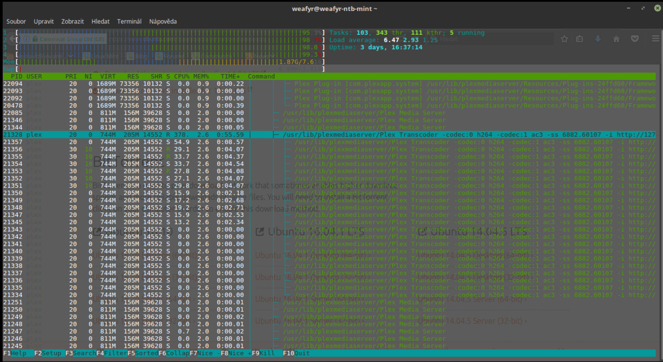Toggle F5 Sorted view in htop footer
Viewport: 663px width, 362px height.
pyautogui.click(x=143, y=353)
